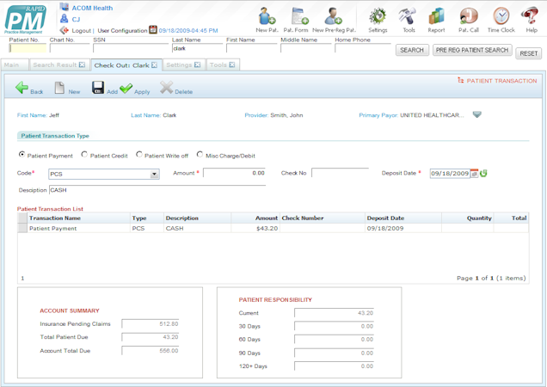Click the Add floppy disk icon
The image size is (547, 387).
point(98,88)
